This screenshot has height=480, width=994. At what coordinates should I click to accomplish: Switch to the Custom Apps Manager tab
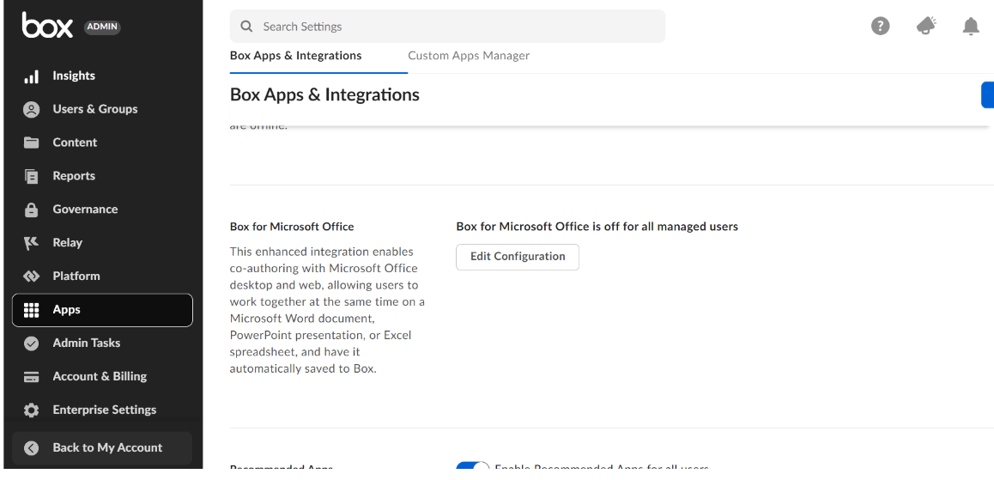coord(469,56)
